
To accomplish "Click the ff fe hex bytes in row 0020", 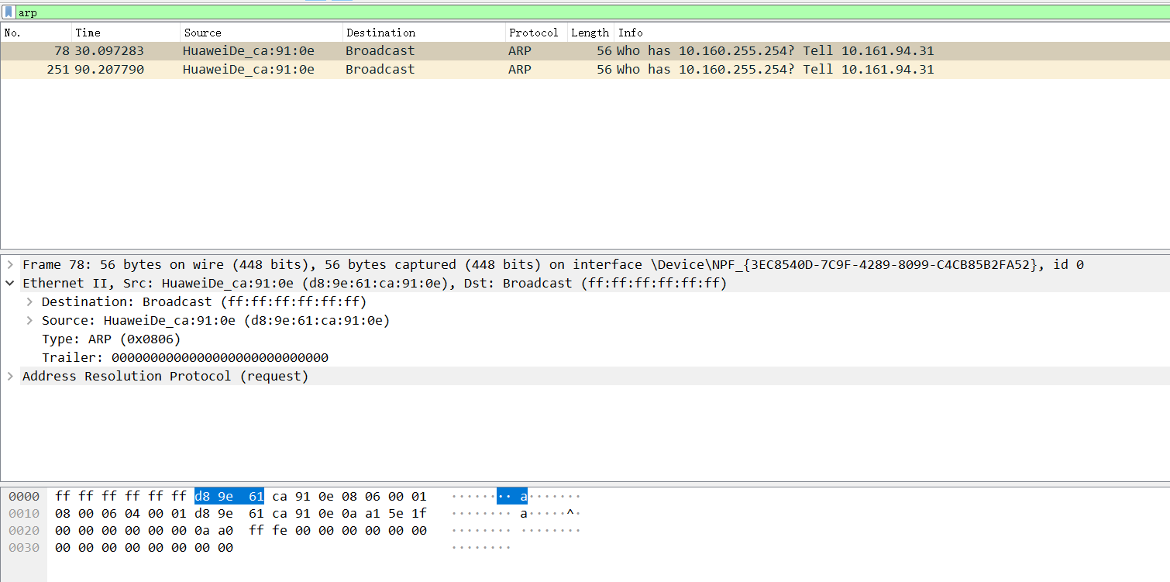I will pos(268,531).
